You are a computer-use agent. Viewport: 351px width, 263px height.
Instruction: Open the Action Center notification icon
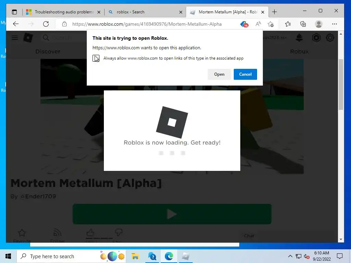point(340,256)
